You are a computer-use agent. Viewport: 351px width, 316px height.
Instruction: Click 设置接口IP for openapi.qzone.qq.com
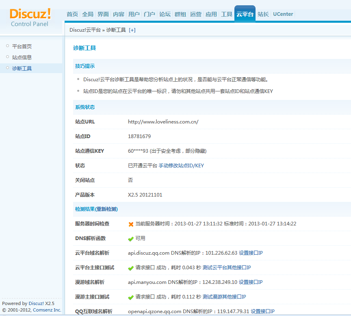pos(262,311)
